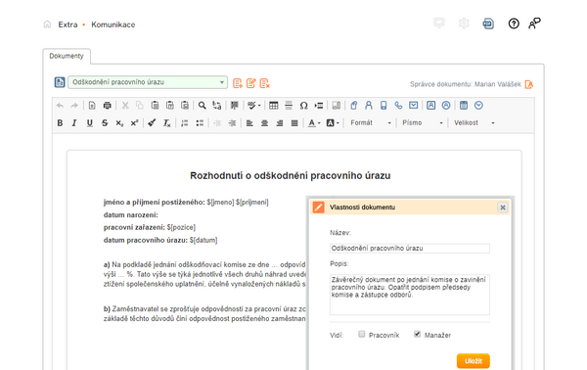The height and width of the screenshot is (370, 587).
Task: Redo the last edit
Action: 74,106
